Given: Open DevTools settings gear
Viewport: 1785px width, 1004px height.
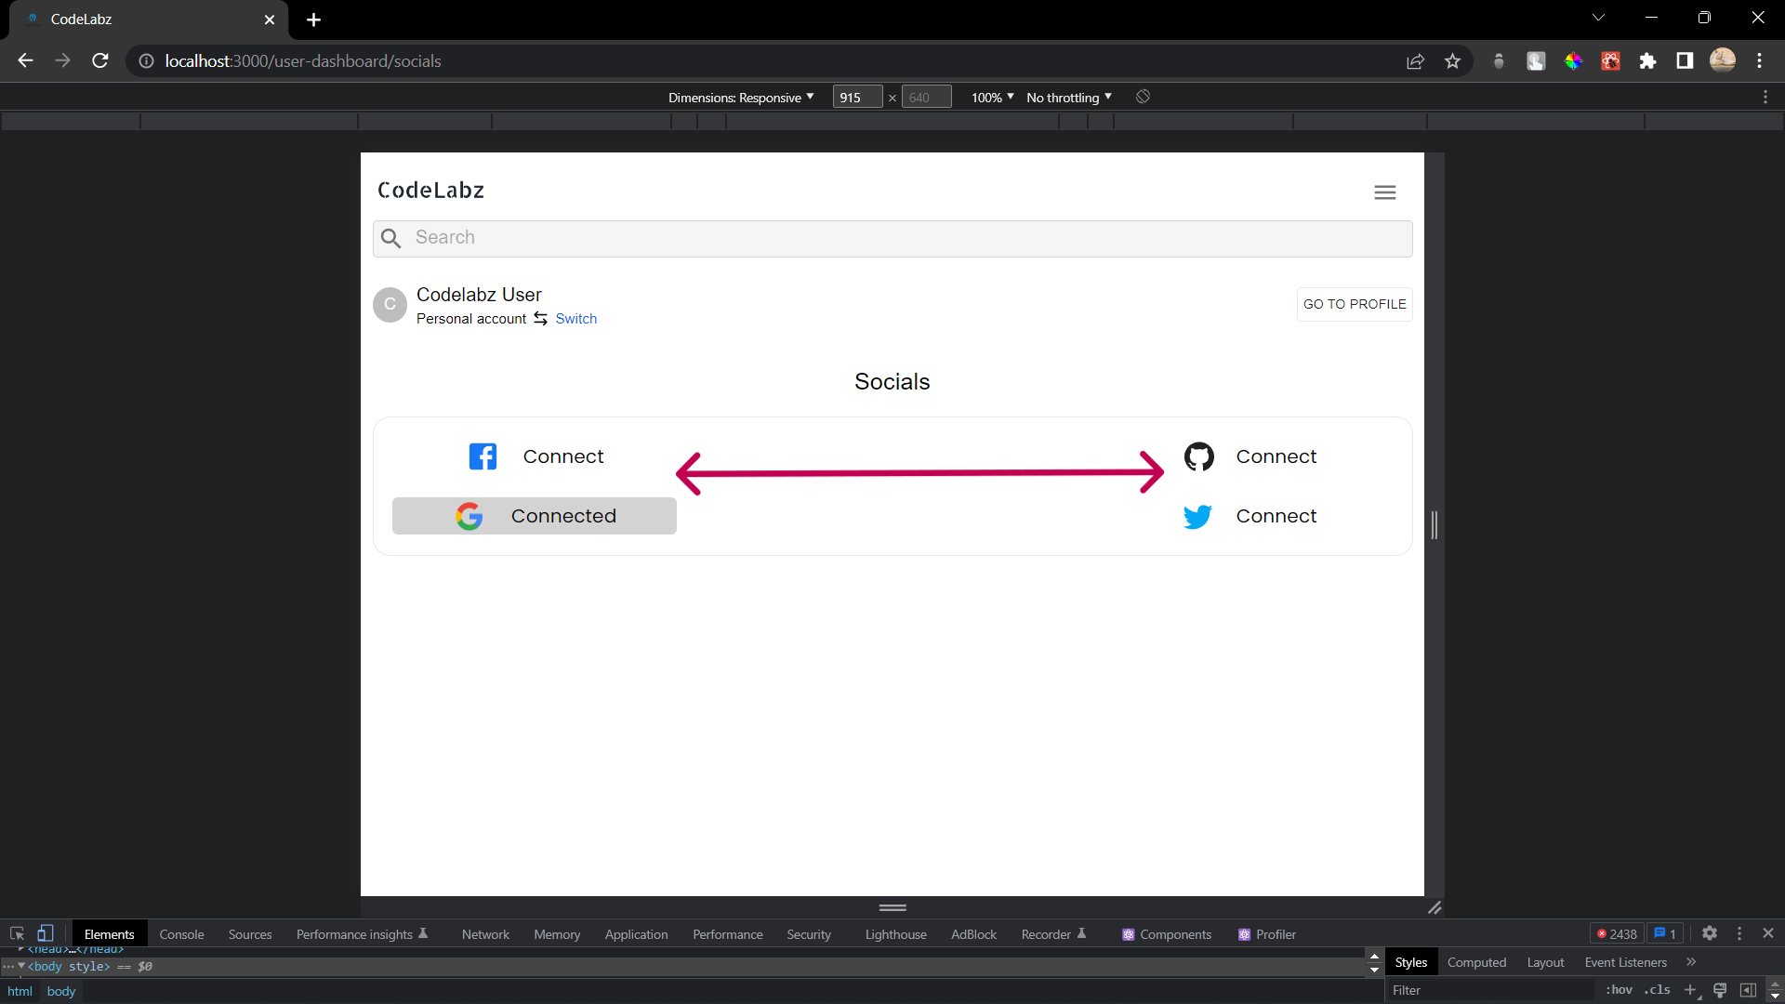Looking at the screenshot, I should click(1711, 933).
